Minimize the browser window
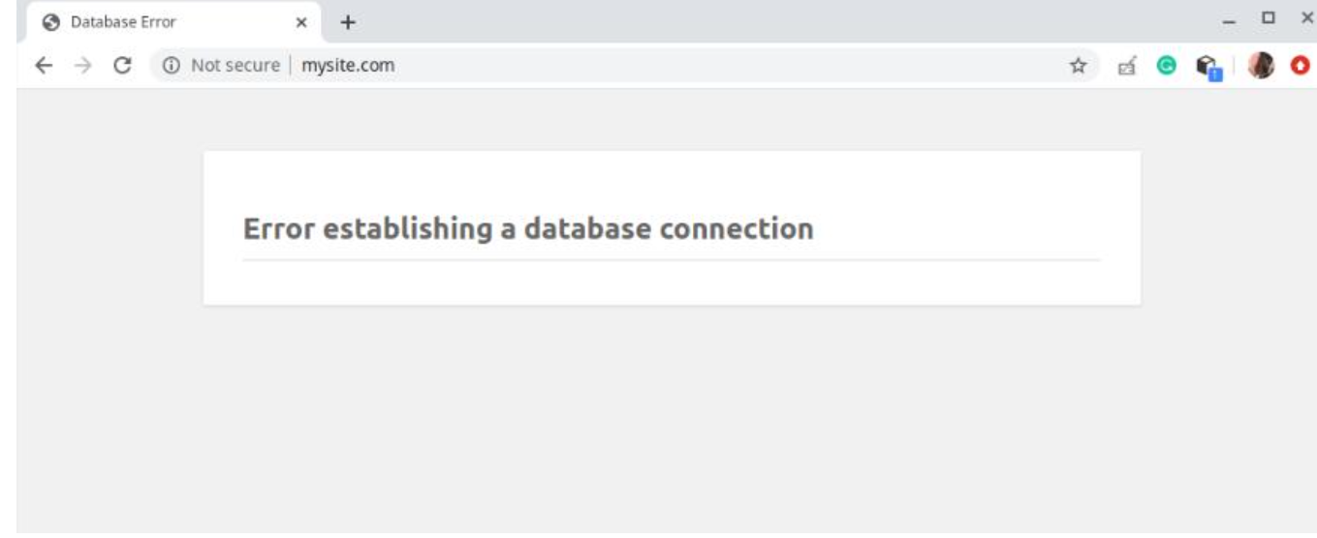The image size is (1317, 538). coord(1230,19)
